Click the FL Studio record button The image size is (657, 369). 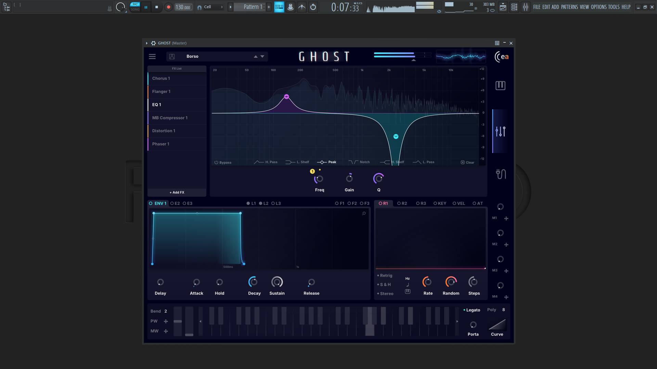tap(168, 7)
